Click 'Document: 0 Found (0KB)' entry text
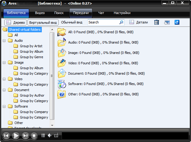Viewport: 191px width, 142px height. pos(106,73)
